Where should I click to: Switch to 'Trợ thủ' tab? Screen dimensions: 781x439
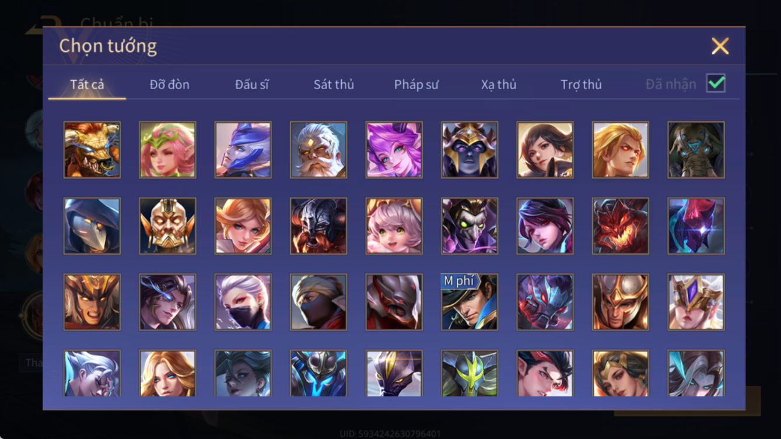pos(581,85)
